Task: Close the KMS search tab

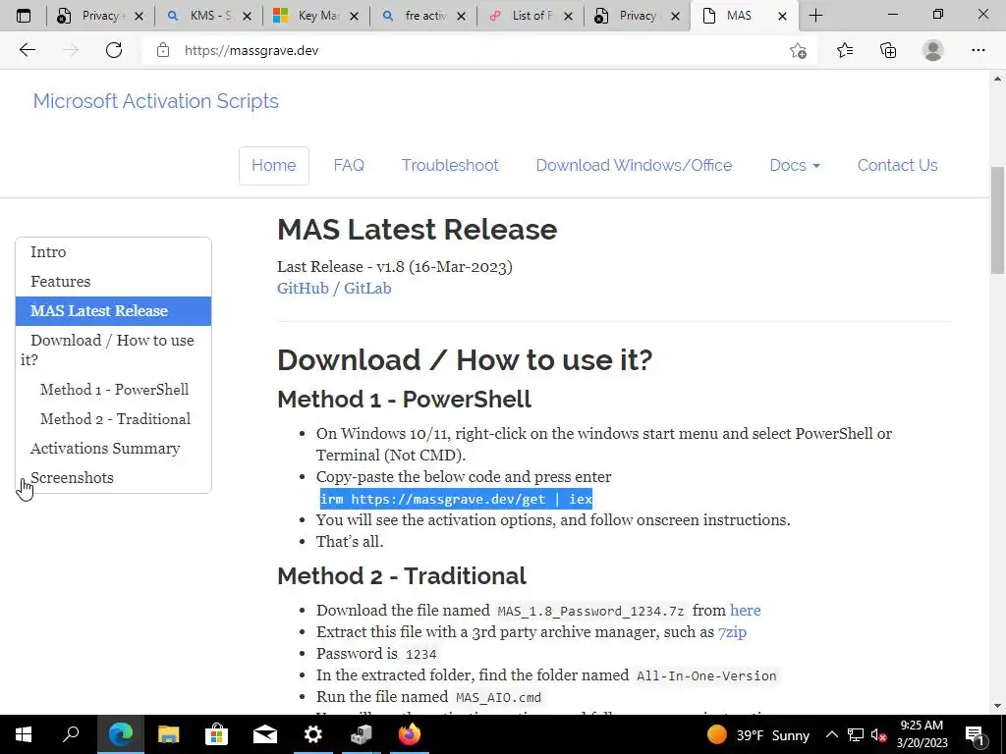Action: [247, 16]
